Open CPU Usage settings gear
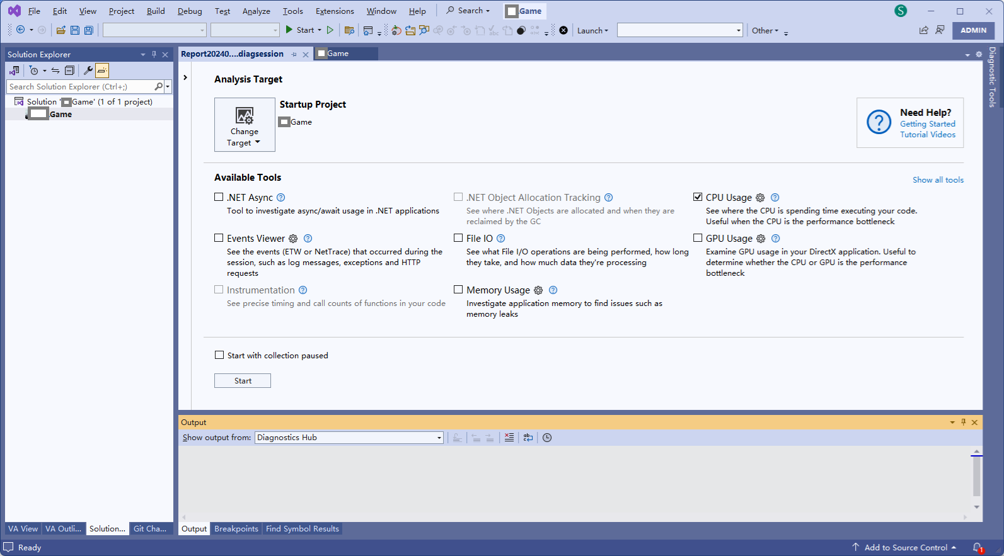Image resolution: width=1004 pixels, height=556 pixels. pyautogui.click(x=760, y=198)
